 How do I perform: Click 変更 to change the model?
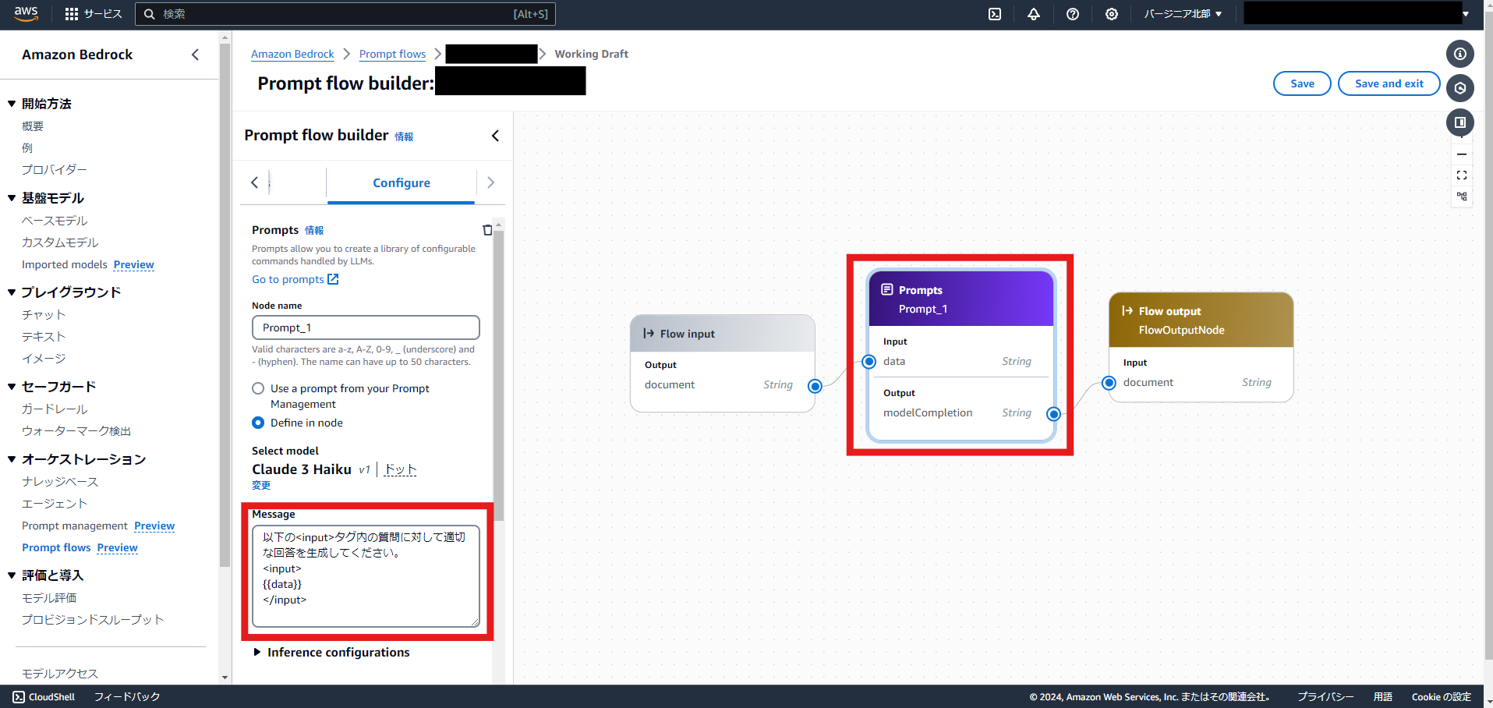point(261,485)
